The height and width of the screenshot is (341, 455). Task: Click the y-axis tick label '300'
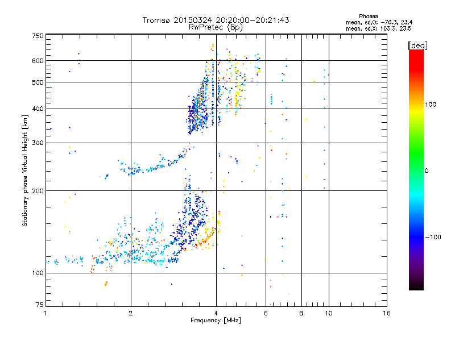(38, 143)
